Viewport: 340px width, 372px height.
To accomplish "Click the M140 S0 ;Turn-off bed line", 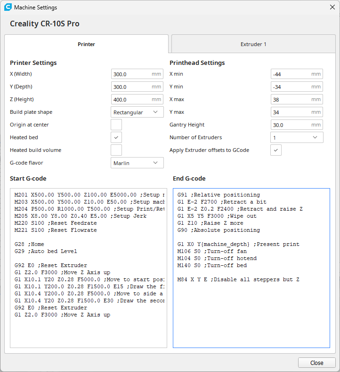I will coord(212,265).
